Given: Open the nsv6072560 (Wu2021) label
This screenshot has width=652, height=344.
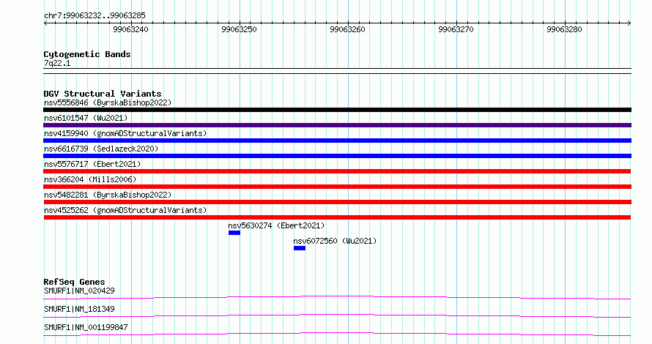Looking at the screenshot, I should pos(335,241).
